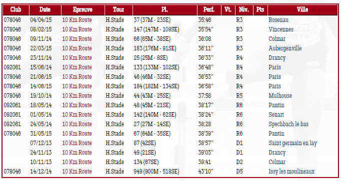Select the 38:28 performance cell
Image resolution: width=341 pixels, height=181 pixels.
click(204, 124)
